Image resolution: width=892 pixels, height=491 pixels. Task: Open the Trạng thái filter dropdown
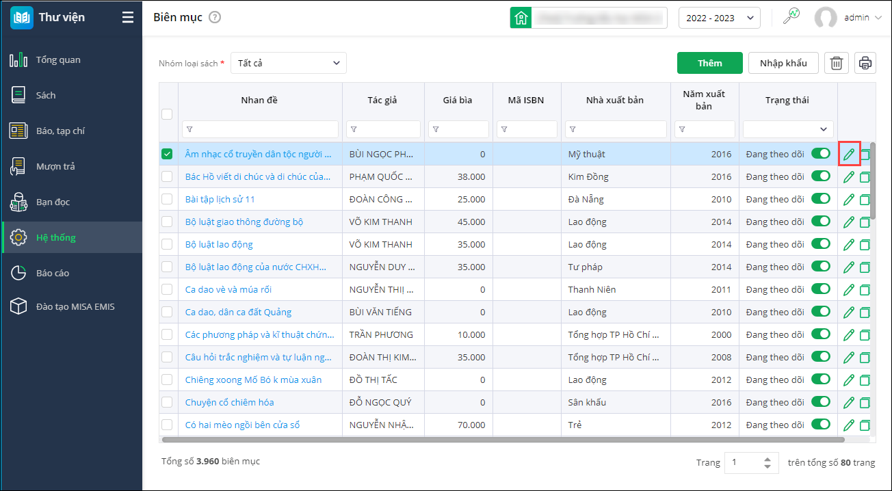pos(788,129)
